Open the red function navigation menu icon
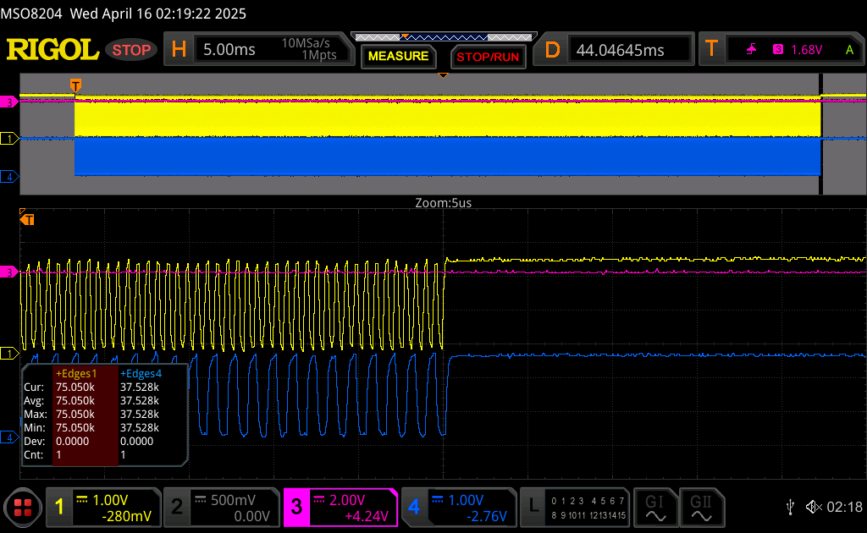The width and height of the screenshot is (867, 533). pos(23,508)
